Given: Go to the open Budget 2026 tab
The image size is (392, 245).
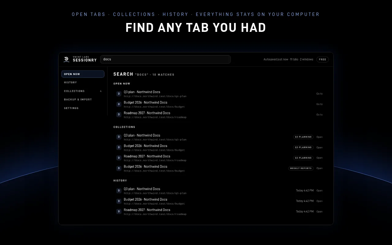Looking at the screenshot, I should pyautogui.click(x=319, y=104).
